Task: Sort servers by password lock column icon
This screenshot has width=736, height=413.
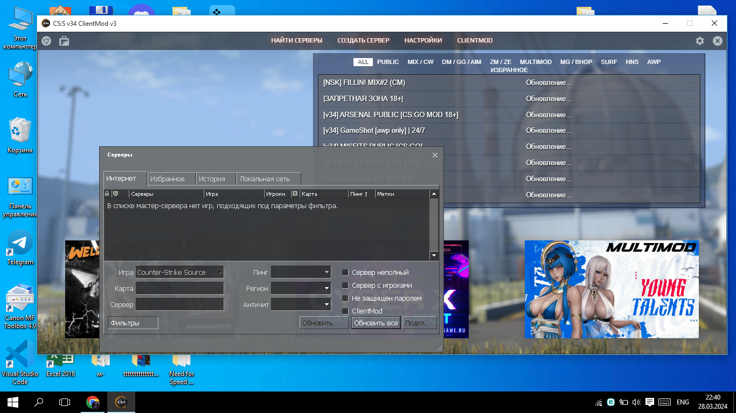Action: pos(107,194)
